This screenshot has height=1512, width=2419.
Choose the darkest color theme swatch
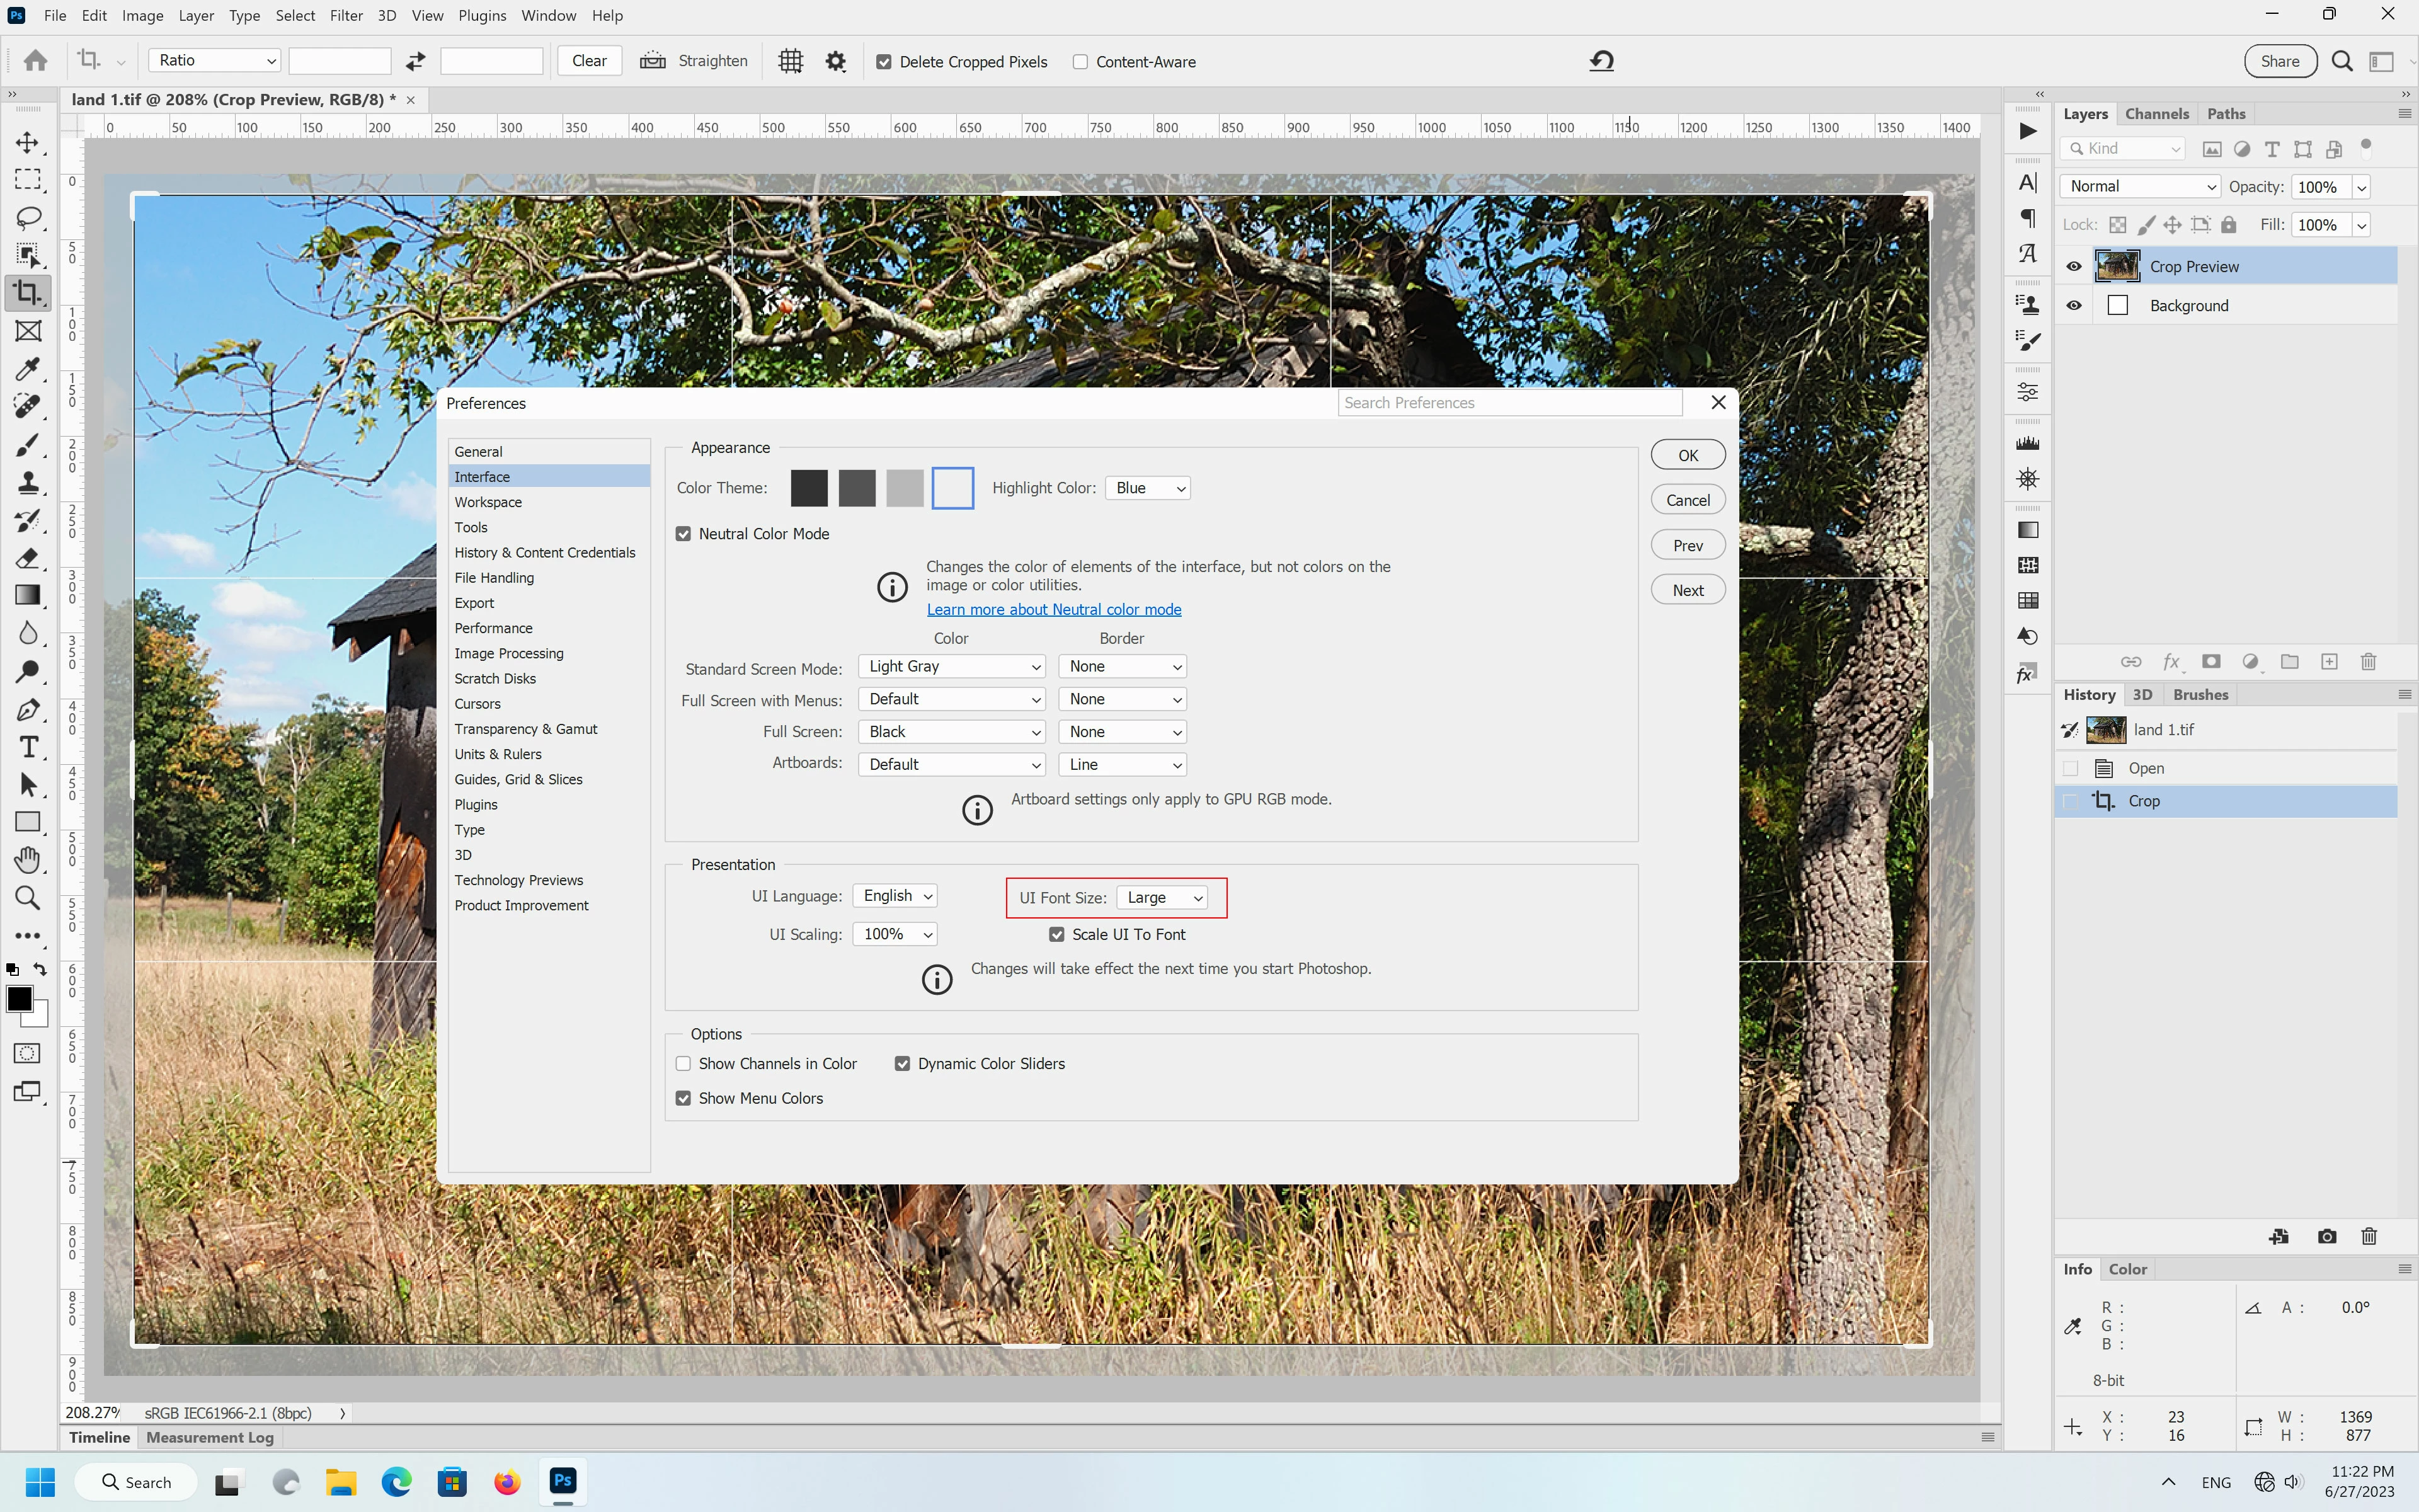coord(809,488)
